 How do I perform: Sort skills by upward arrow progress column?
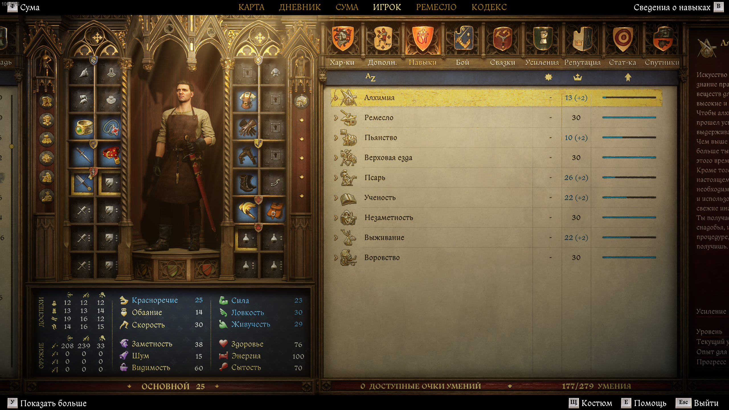tap(628, 77)
